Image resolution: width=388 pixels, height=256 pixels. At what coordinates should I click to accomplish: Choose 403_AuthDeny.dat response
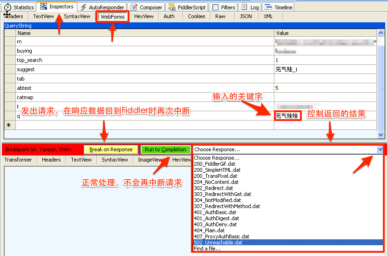pyautogui.click(x=288, y=224)
